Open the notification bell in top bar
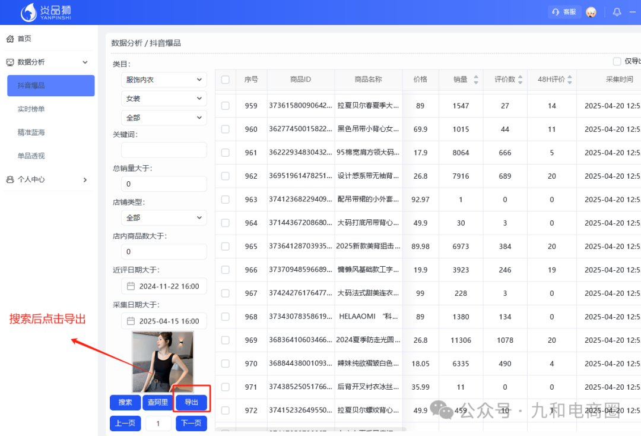The height and width of the screenshot is (436, 641). (617, 12)
